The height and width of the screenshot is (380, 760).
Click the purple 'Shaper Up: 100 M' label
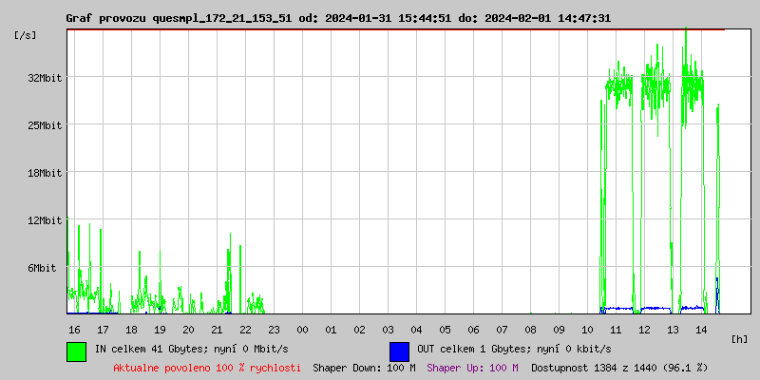pos(472,367)
